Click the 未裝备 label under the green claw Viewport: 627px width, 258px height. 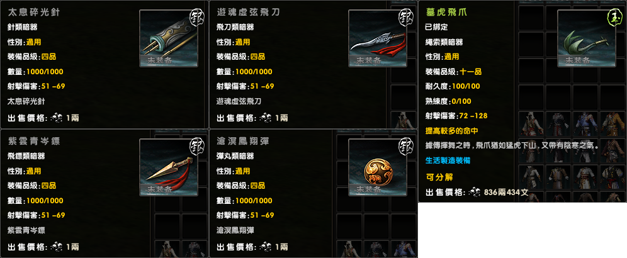(577, 61)
